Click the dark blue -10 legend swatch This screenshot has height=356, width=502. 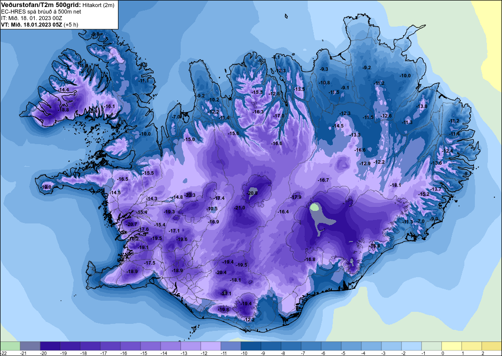pyautogui.click(x=251, y=346)
